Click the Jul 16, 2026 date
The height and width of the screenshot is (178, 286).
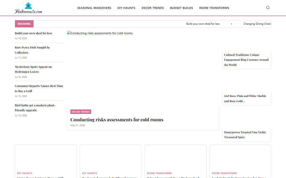(x=21, y=77)
